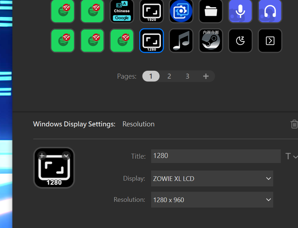
Task: Click the folder key in the grid
Action: (x=210, y=11)
